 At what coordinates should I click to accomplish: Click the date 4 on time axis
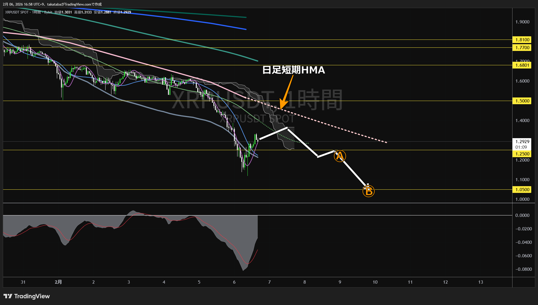click(164, 282)
